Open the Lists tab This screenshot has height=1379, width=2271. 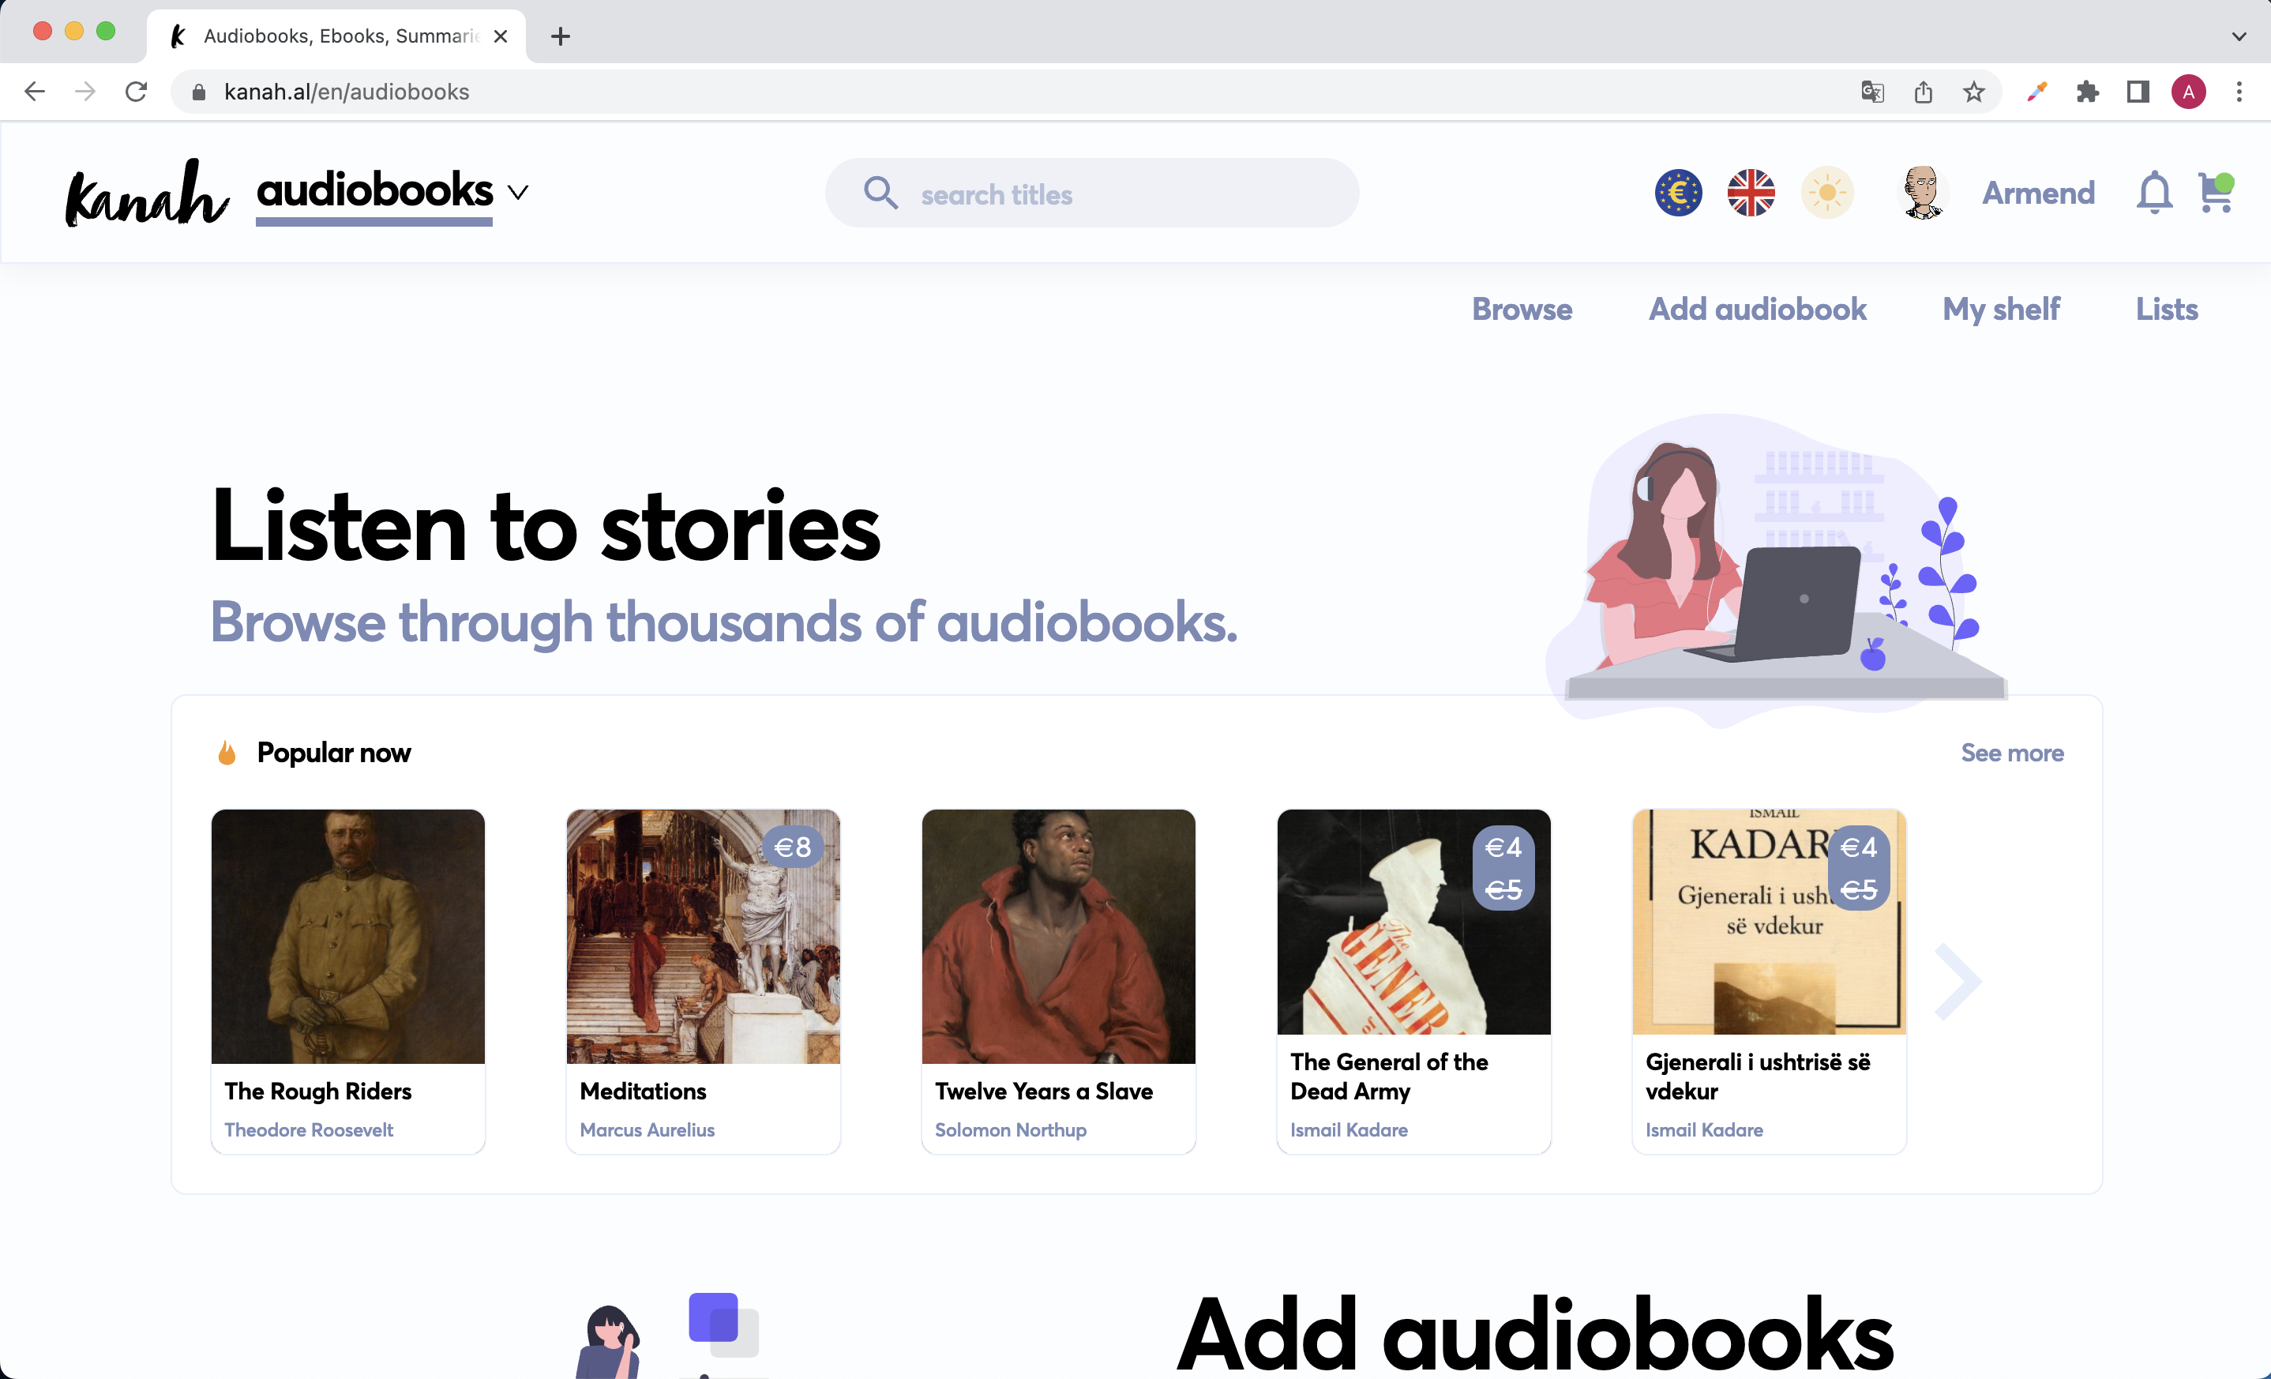click(x=2166, y=309)
